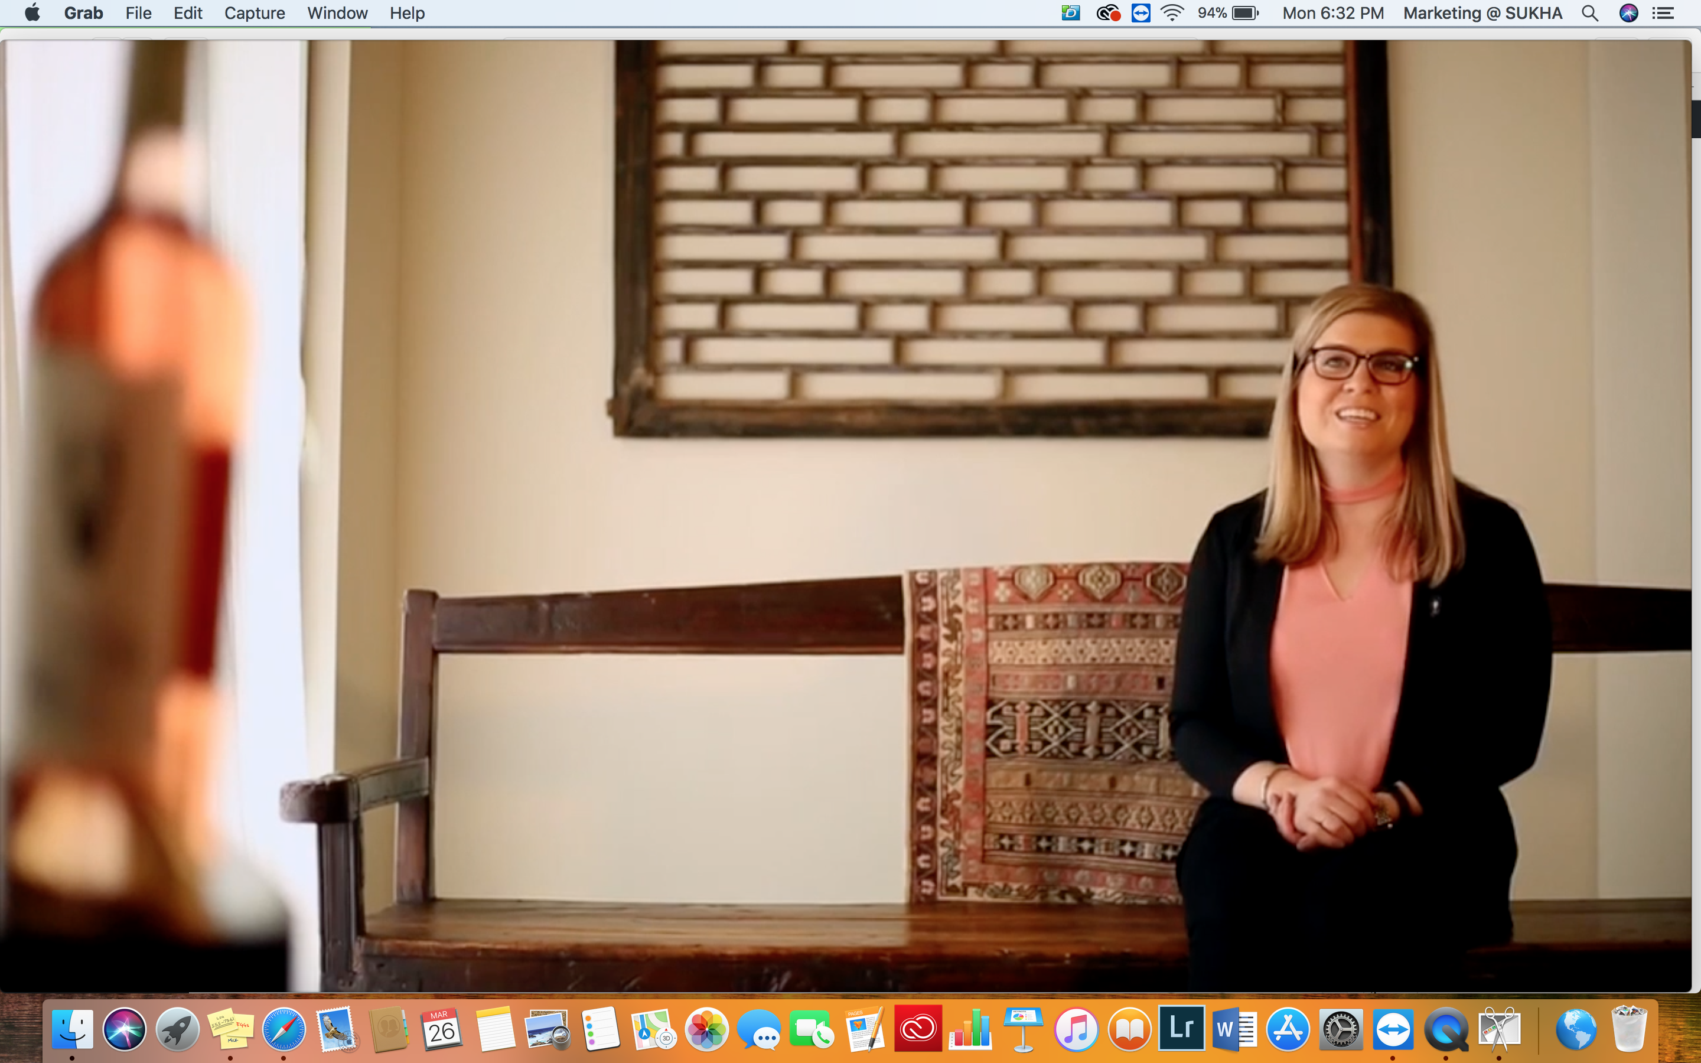Open the battery status menu

tap(1245, 14)
